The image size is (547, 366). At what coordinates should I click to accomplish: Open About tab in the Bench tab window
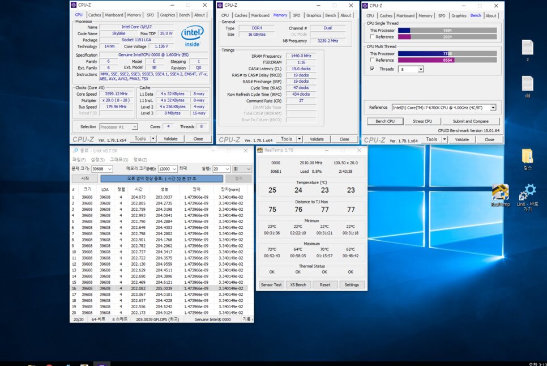(491, 16)
